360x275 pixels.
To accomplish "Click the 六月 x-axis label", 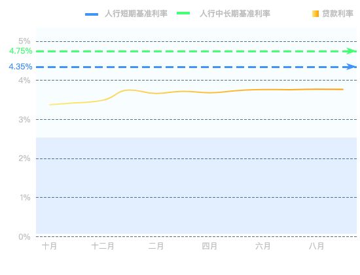I will point(263,246).
